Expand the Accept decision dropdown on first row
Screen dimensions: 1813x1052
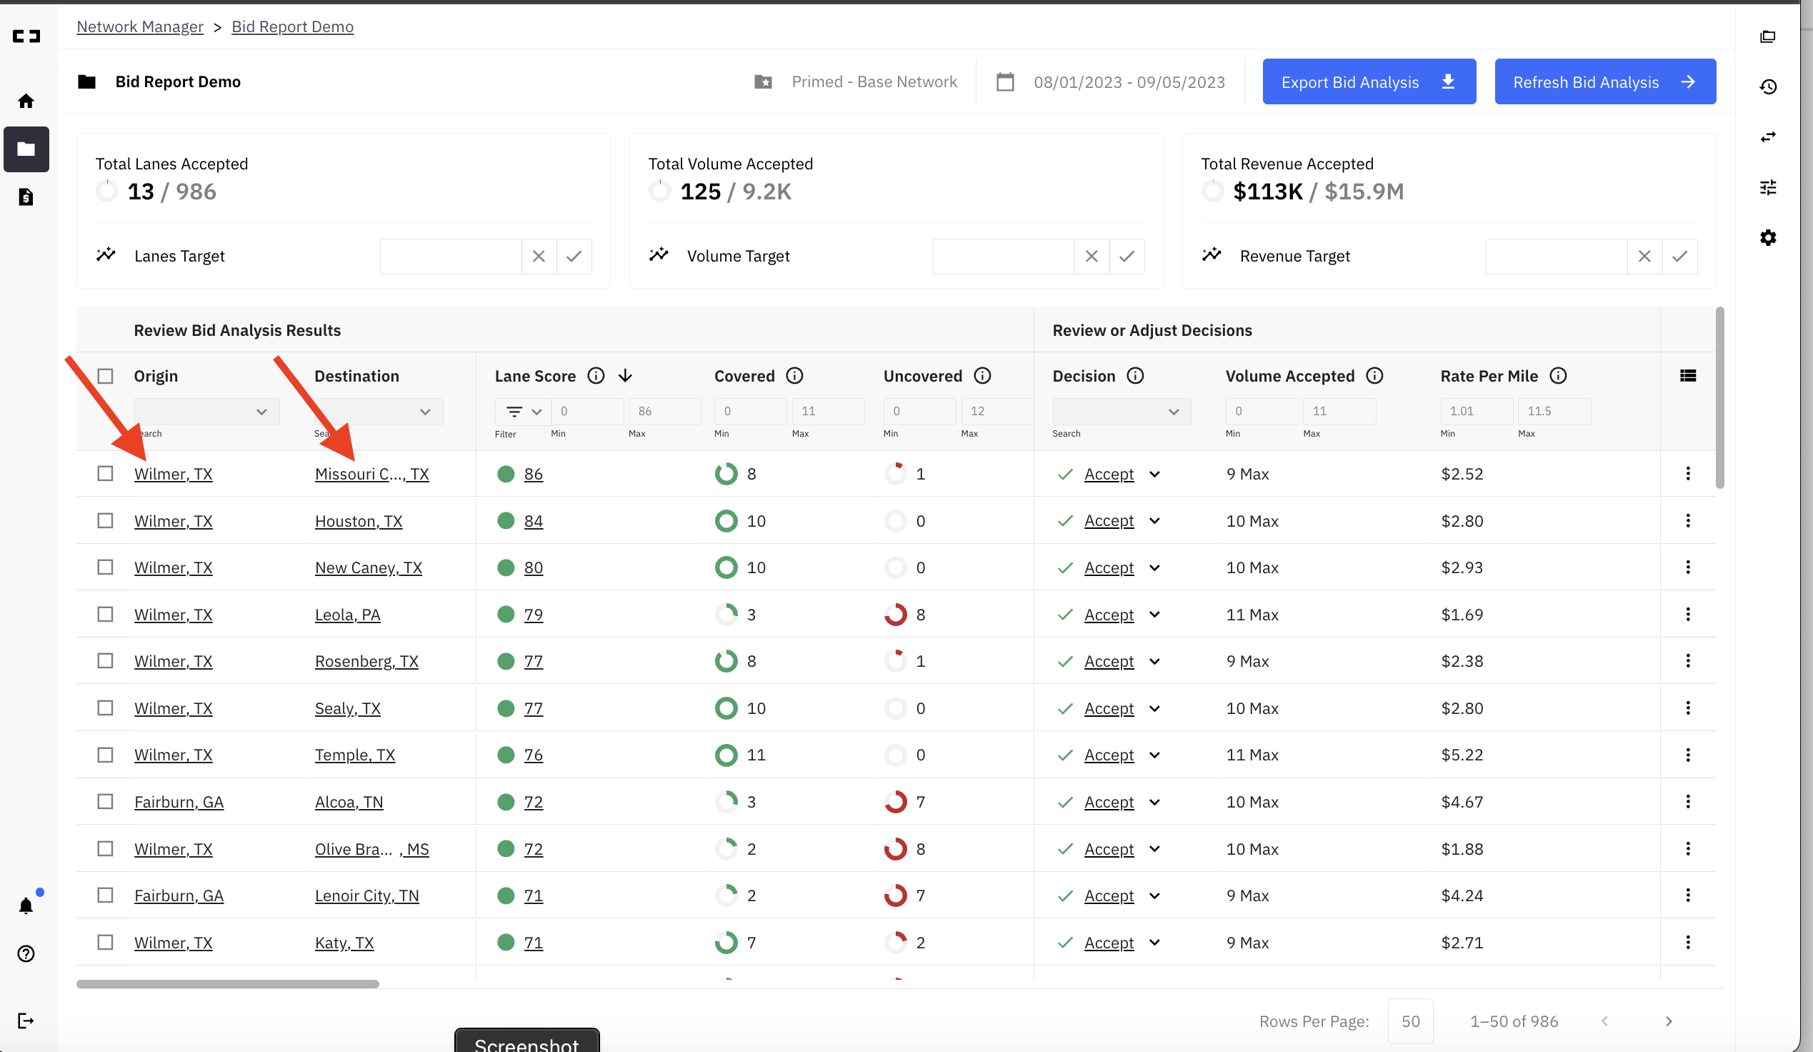[x=1154, y=475]
